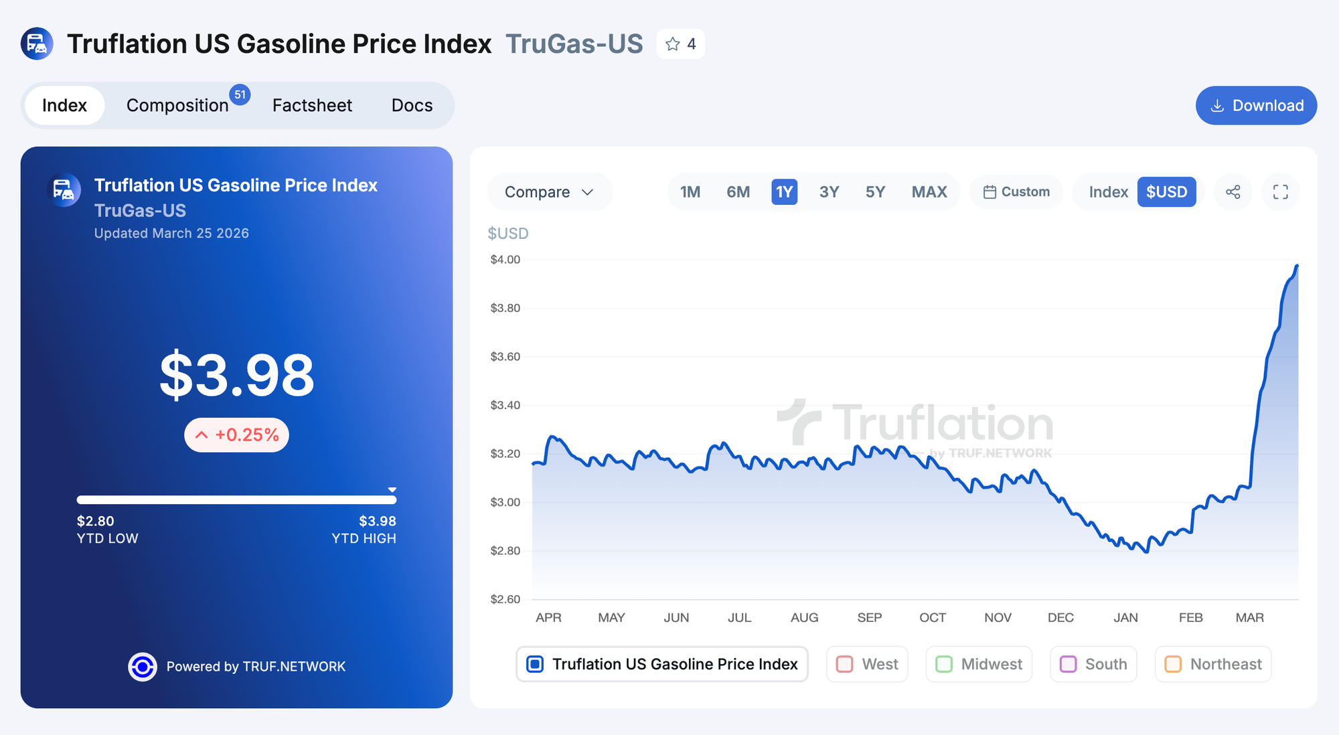Click the gasoline index logo beside page title
The height and width of the screenshot is (735, 1339).
point(37,44)
